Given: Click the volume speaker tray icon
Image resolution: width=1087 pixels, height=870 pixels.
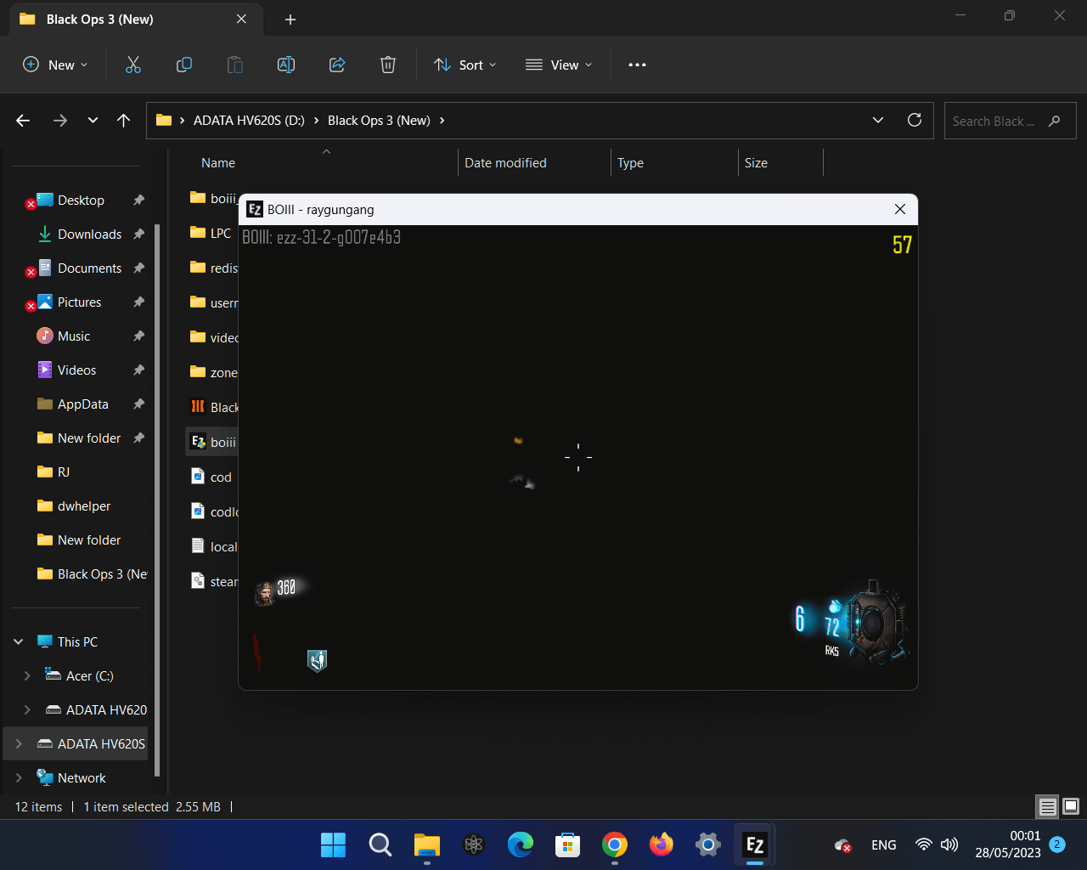Looking at the screenshot, I should coord(949,845).
